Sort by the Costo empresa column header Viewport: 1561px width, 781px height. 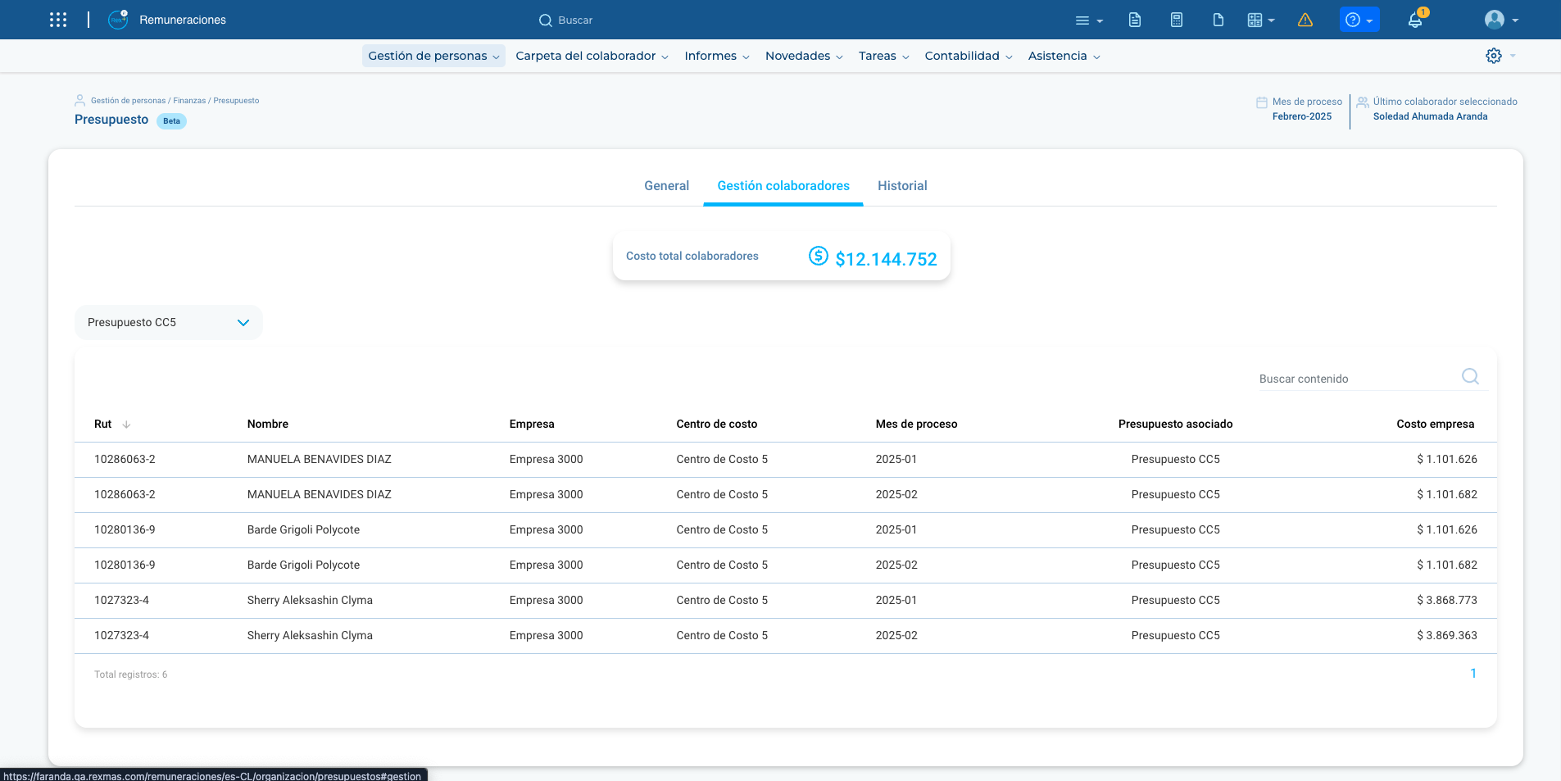pos(1436,425)
